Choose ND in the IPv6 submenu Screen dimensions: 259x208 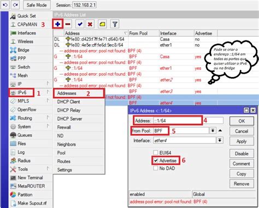79,136
